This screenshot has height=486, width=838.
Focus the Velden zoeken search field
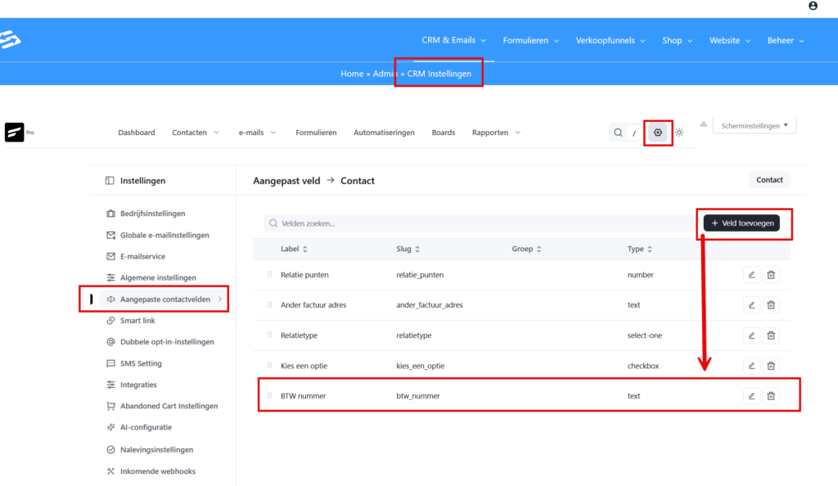click(x=478, y=223)
